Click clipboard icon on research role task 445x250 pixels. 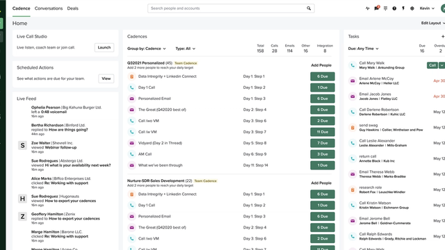pos(353,190)
